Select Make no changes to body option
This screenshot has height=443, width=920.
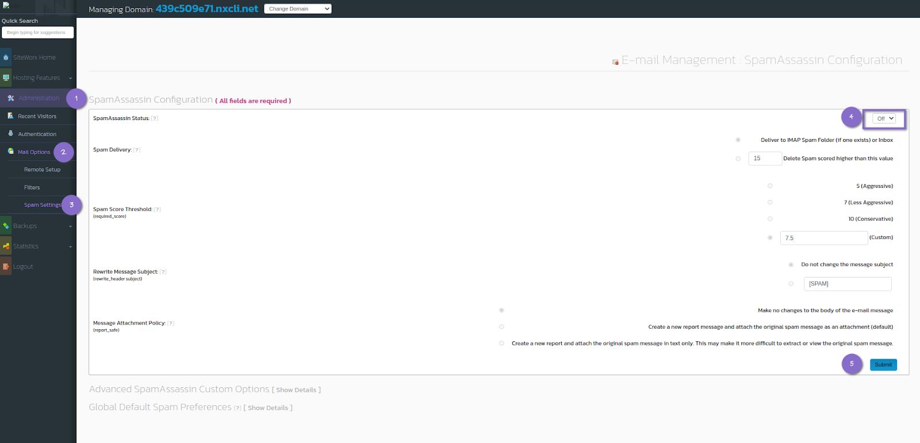point(501,310)
